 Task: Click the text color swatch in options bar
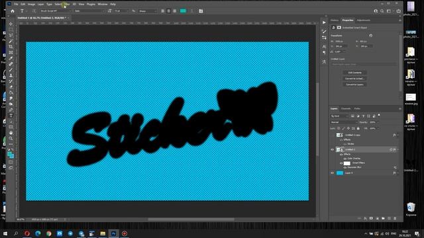pos(183,11)
